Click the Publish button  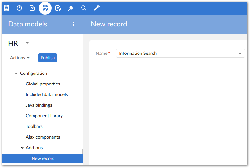click(x=48, y=58)
